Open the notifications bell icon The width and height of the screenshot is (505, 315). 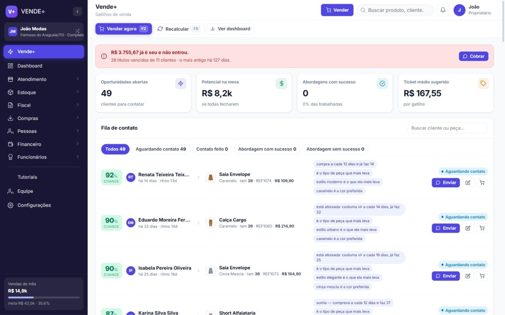click(x=443, y=10)
